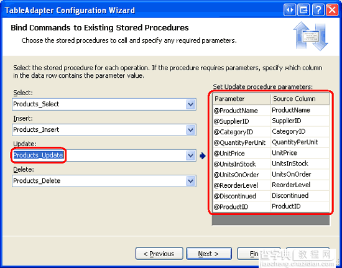The image size is (342, 268).
Task: Expand the Insert stored procedure dropdown
Action: tap(191, 130)
